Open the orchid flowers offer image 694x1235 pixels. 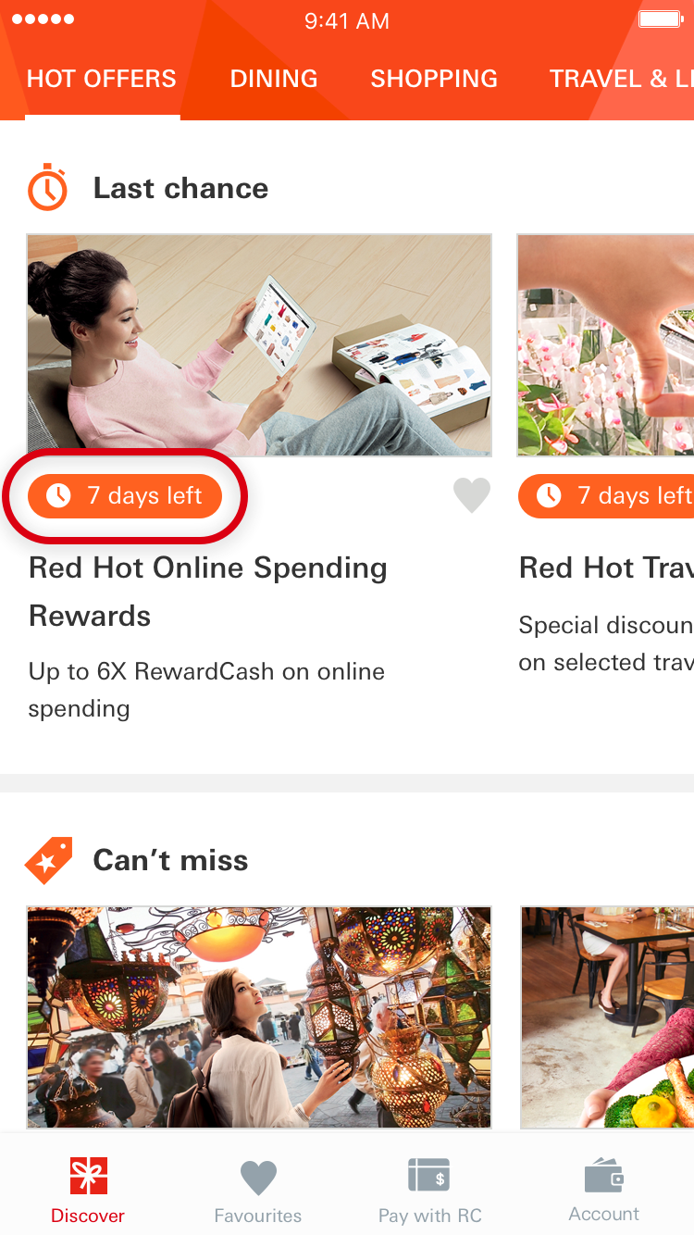point(606,345)
